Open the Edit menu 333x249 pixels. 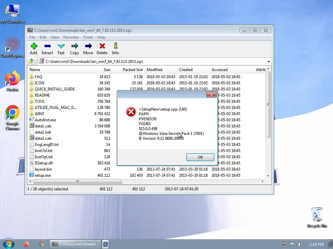click(43, 37)
